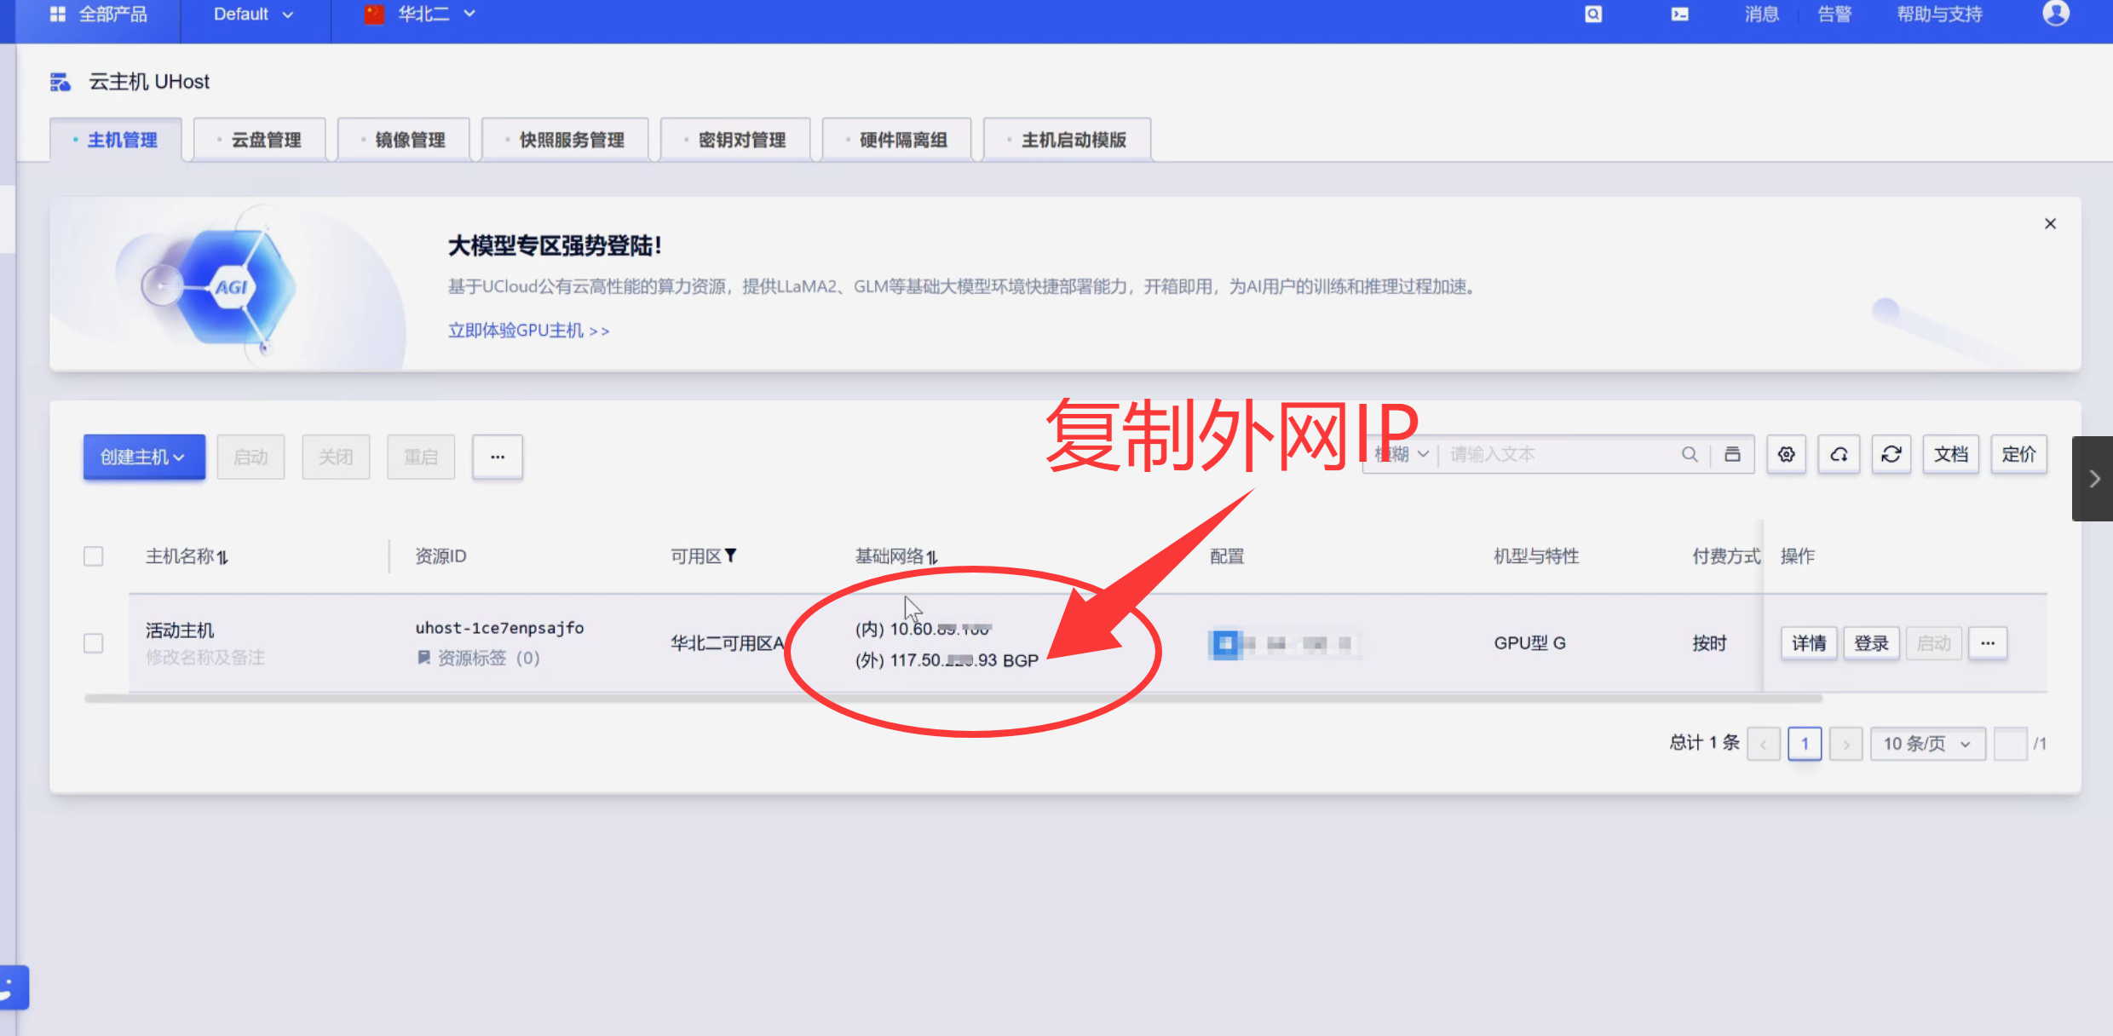Open 详情 for 活动主机
Image resolution: width=2113 pixels, height=1036 pixels.
[1809, 643]
